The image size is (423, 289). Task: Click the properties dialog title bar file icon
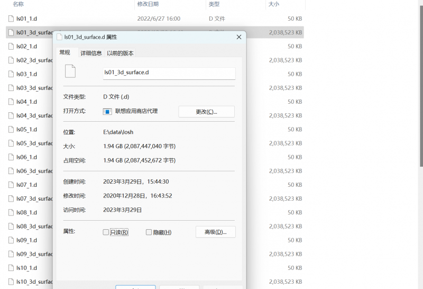coord(59,37)
